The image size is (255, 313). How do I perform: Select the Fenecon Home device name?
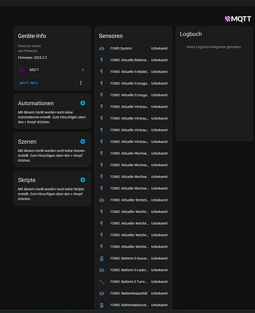pos(29,46)
